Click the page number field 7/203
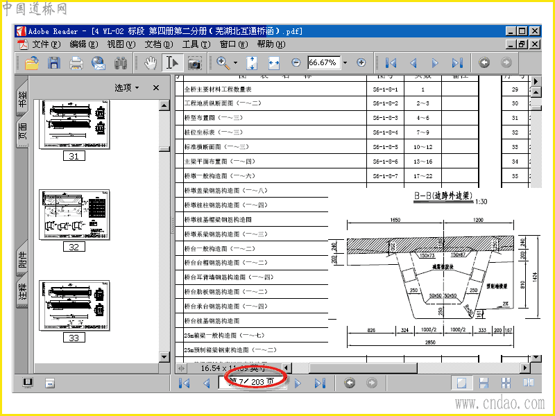This screenshot has width=555, height=416. [252, 382]
